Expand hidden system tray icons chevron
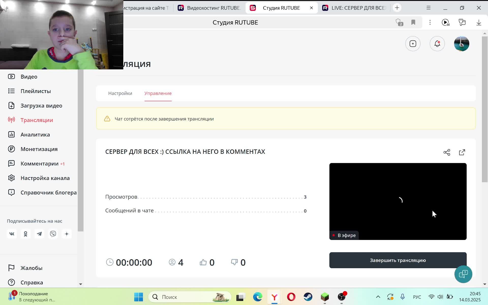The width and height of the screenshot is (488, 305). click(378, 297)
